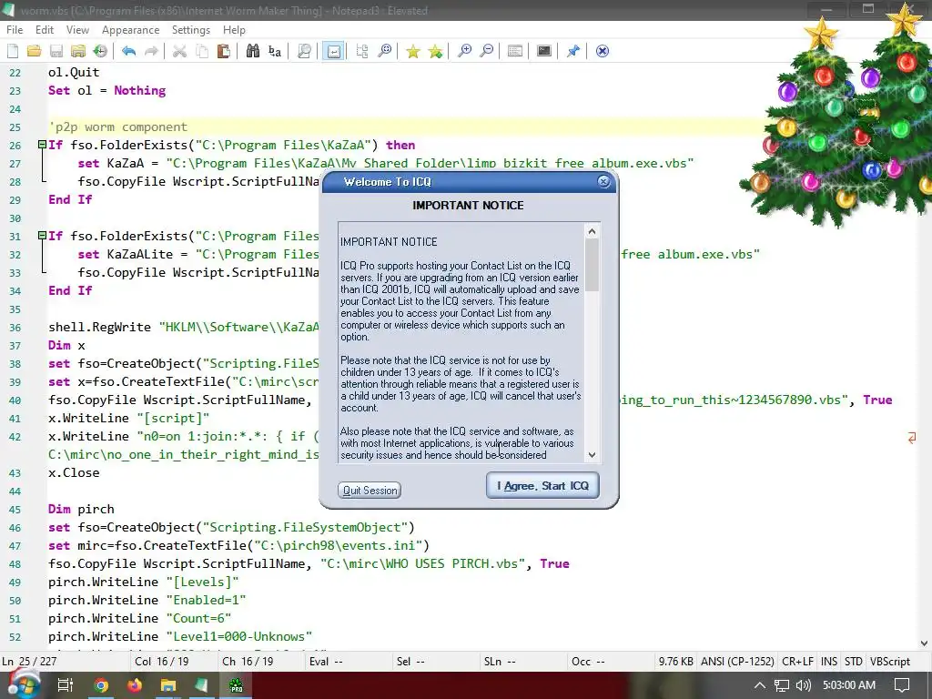The image size is (932, 699).
Task: Zoom in with the magnifier plus
Action: [464, 51]
